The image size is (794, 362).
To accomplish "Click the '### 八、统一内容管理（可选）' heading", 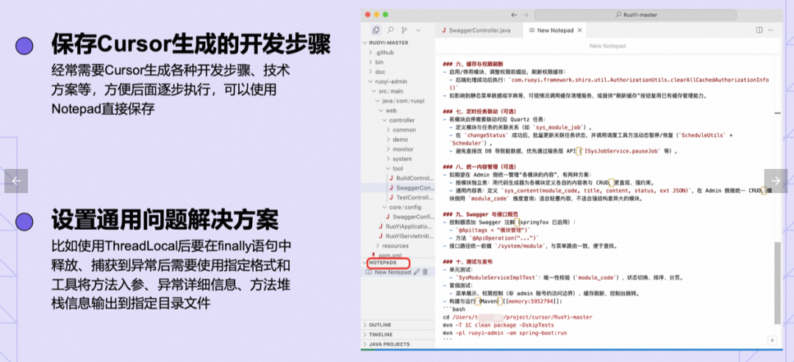I will click(x=479, y=167).
